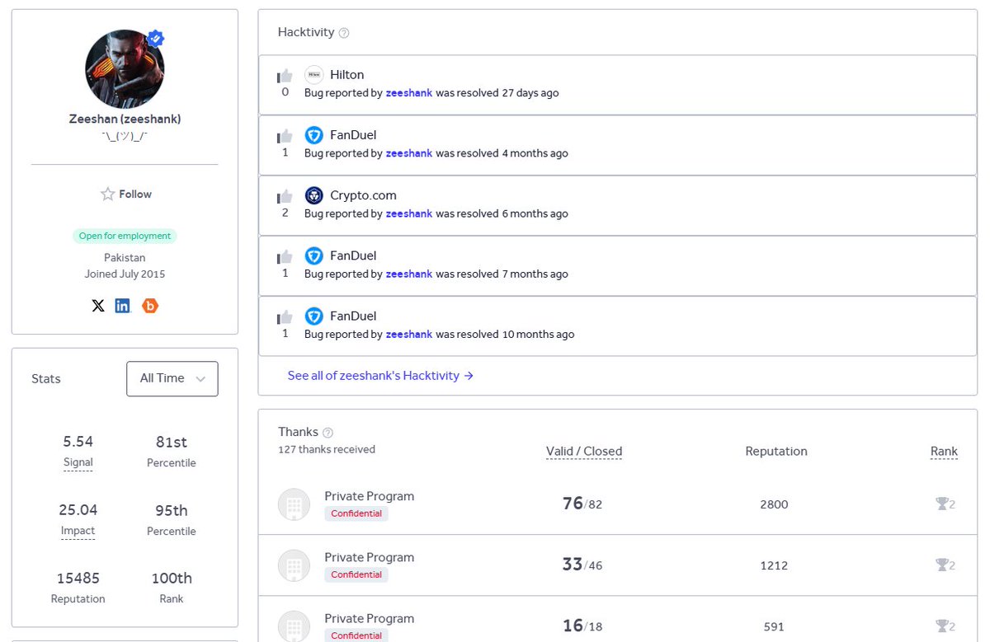Open the Bugcrowd profile icon

(x=150, y=306)
